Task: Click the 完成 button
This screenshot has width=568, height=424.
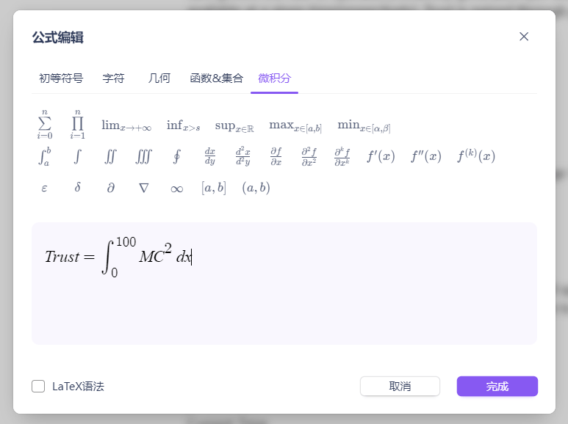Action: (x=497, y=387)
